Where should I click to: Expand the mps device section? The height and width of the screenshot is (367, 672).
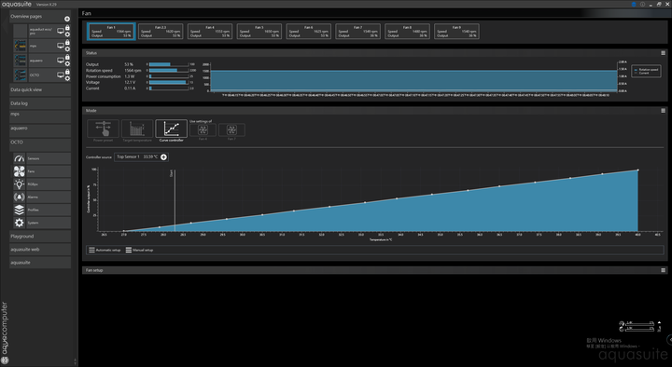(40, 116)
